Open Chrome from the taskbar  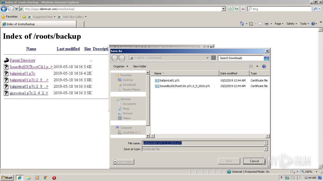[46, 178]
